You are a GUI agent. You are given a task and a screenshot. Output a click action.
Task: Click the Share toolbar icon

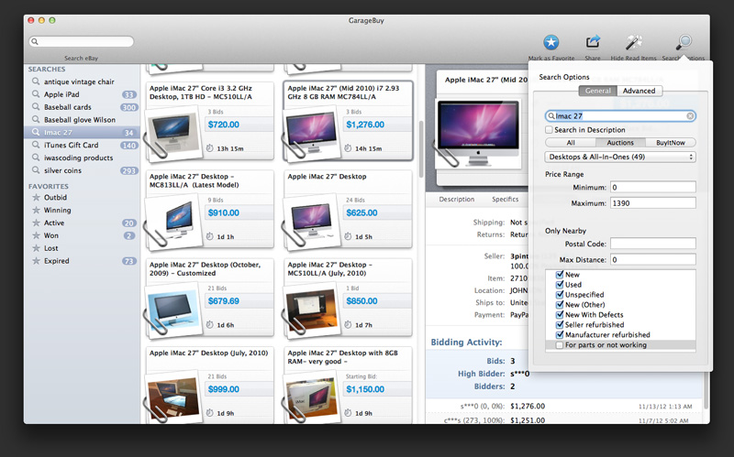[x=593, y=42]
